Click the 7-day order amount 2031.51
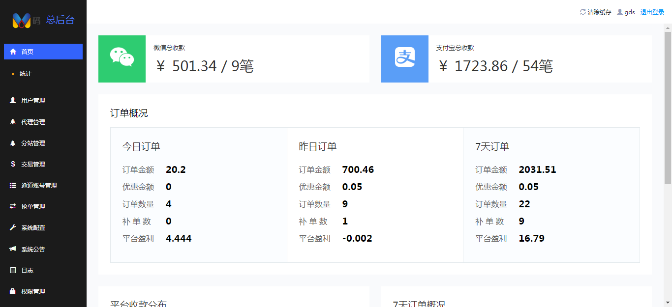Image resolution: width=672 pixels, height=307 pixels. tap(537, 170)
